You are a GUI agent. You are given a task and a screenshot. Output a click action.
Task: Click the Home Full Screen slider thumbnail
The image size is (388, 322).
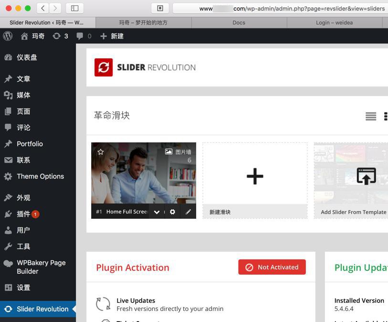pos(144,173)
